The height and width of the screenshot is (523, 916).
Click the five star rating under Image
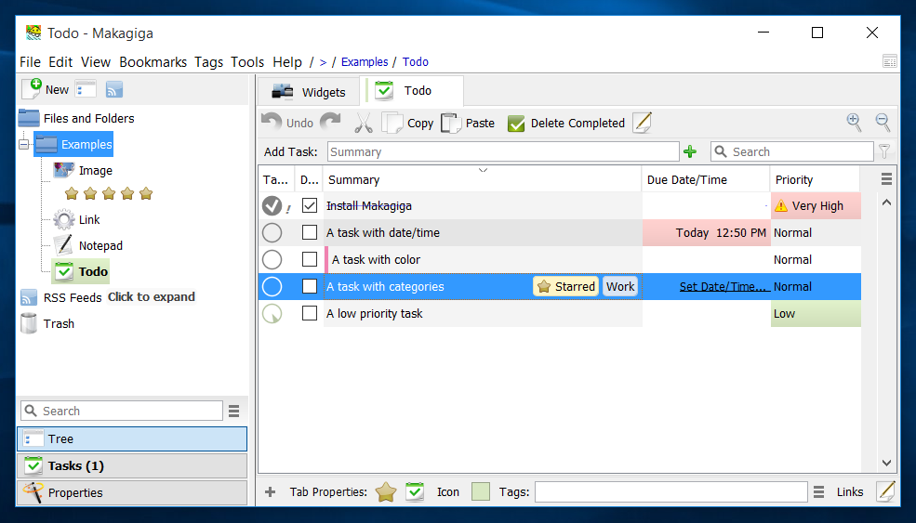(x=109, y=193)
